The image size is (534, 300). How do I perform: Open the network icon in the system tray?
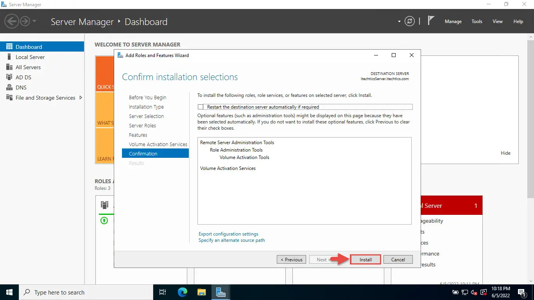pos(465,292)
